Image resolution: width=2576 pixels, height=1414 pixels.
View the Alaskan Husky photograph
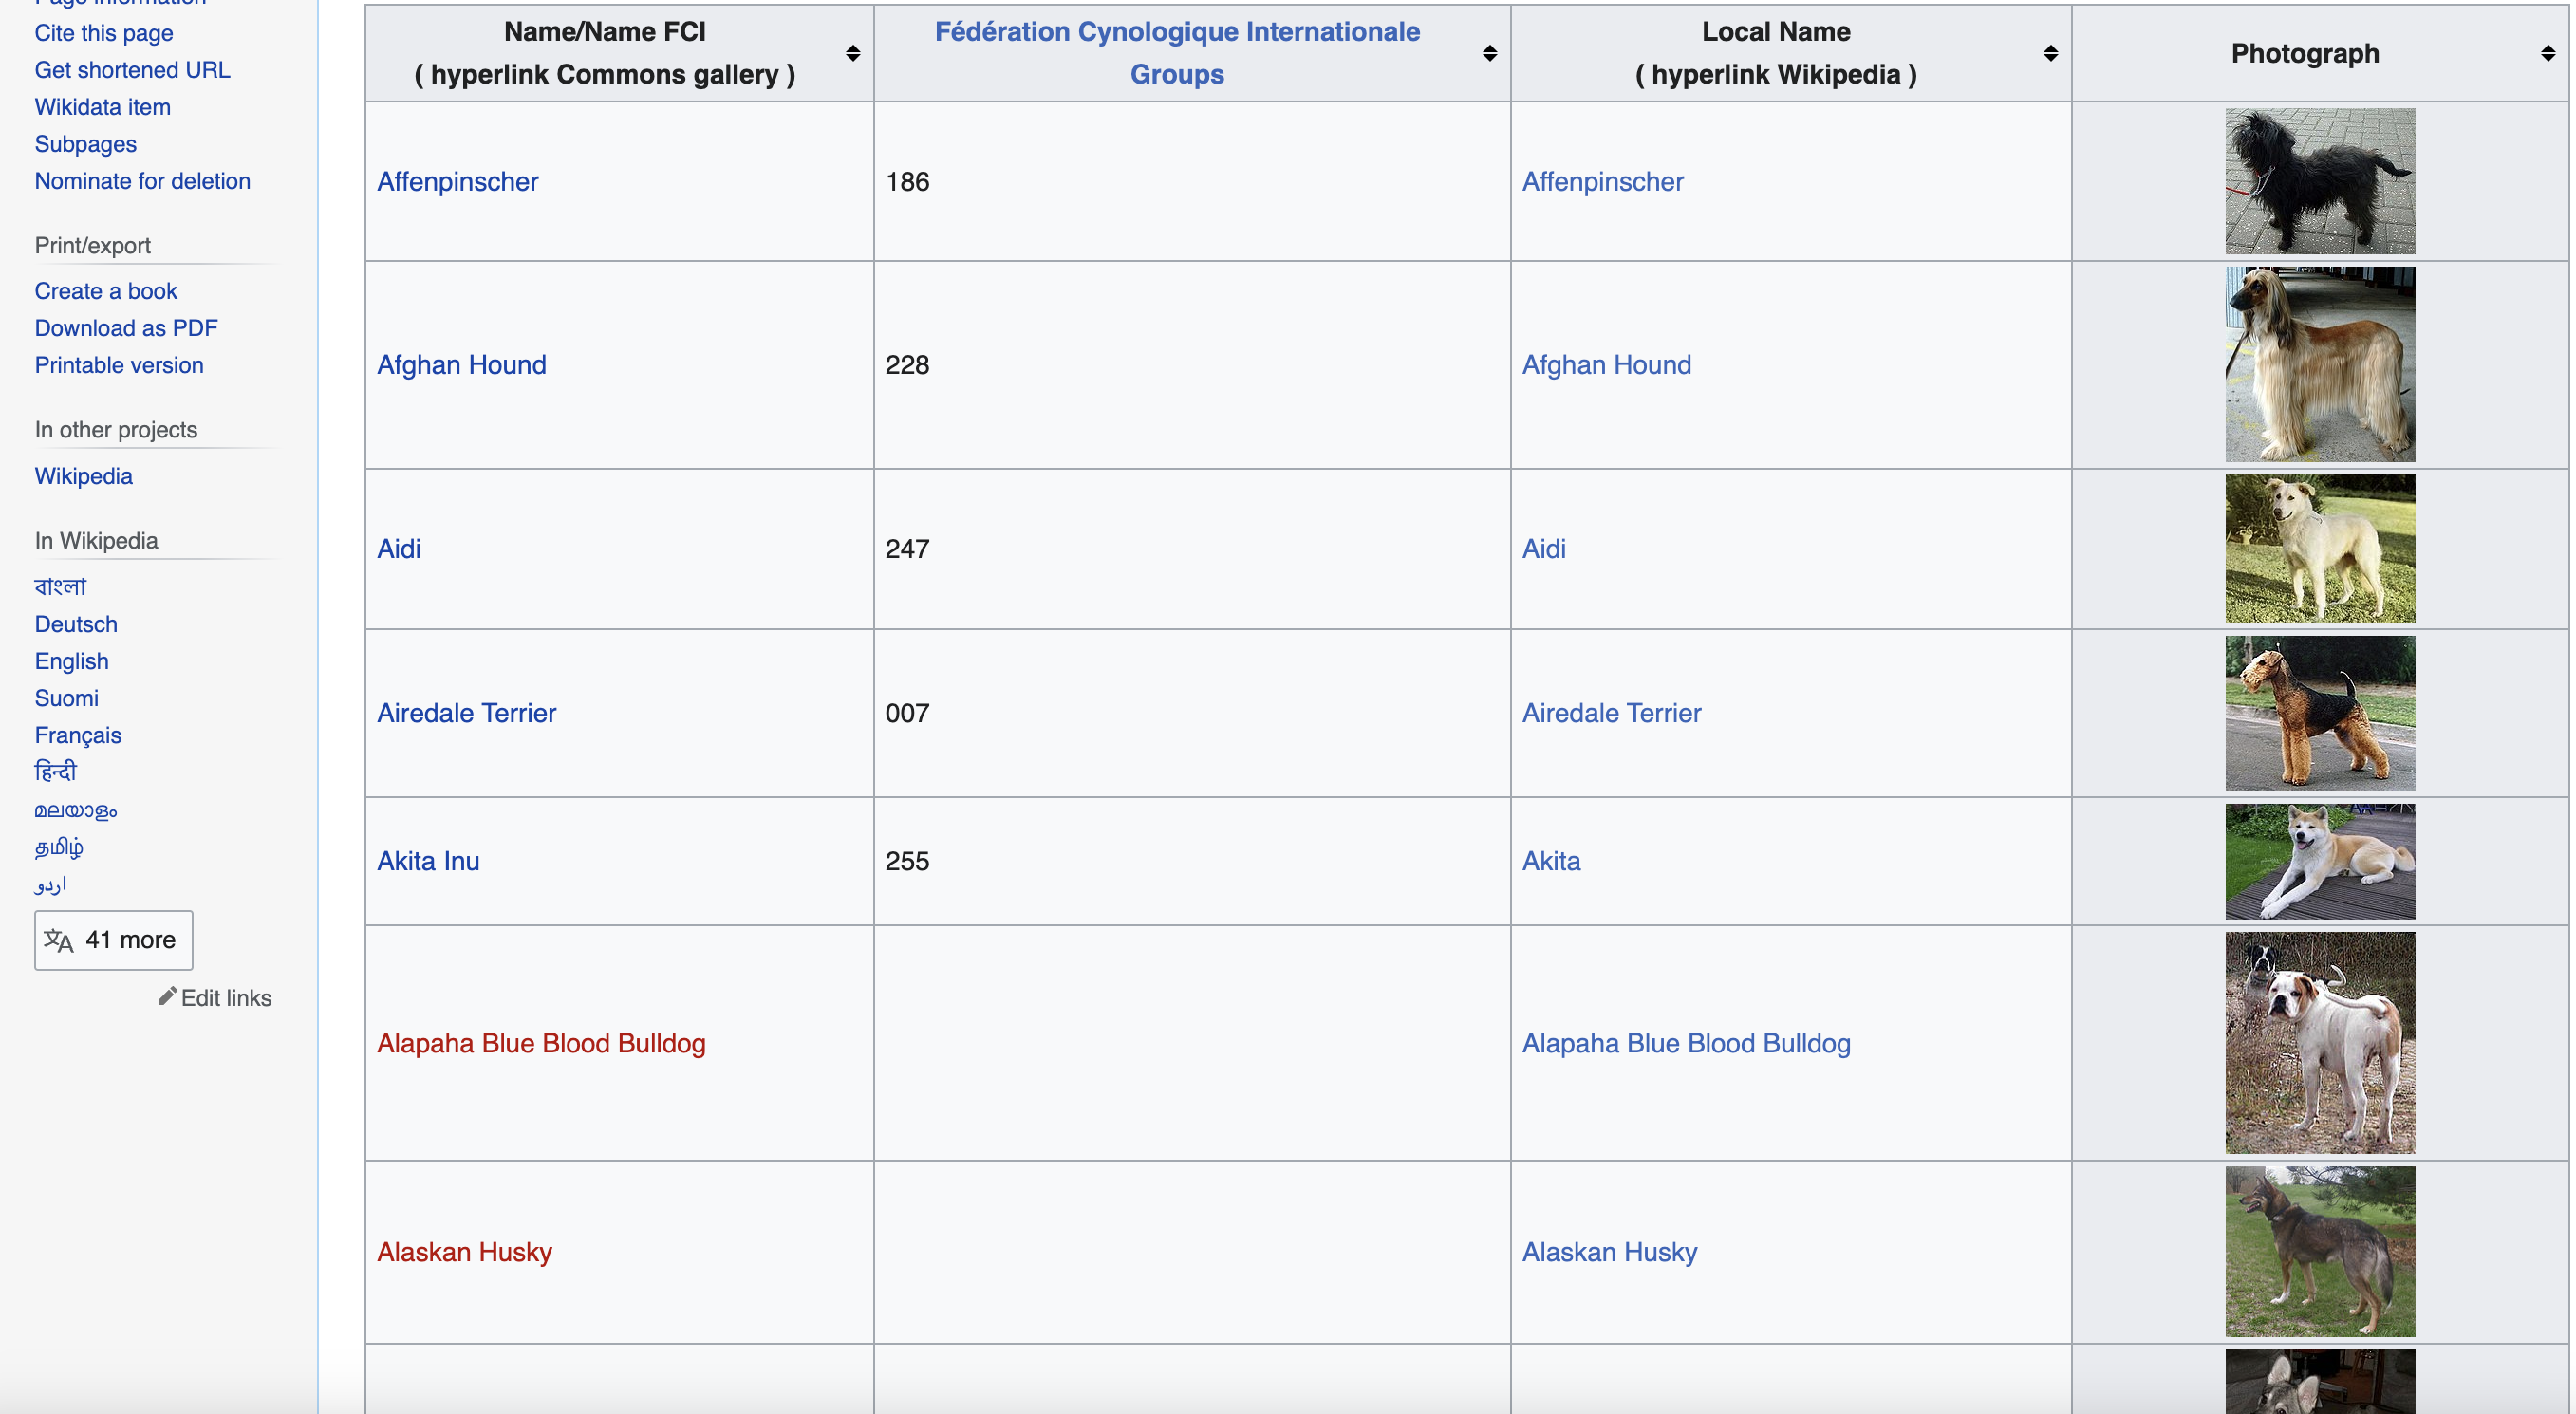tap(2320, 1251)
